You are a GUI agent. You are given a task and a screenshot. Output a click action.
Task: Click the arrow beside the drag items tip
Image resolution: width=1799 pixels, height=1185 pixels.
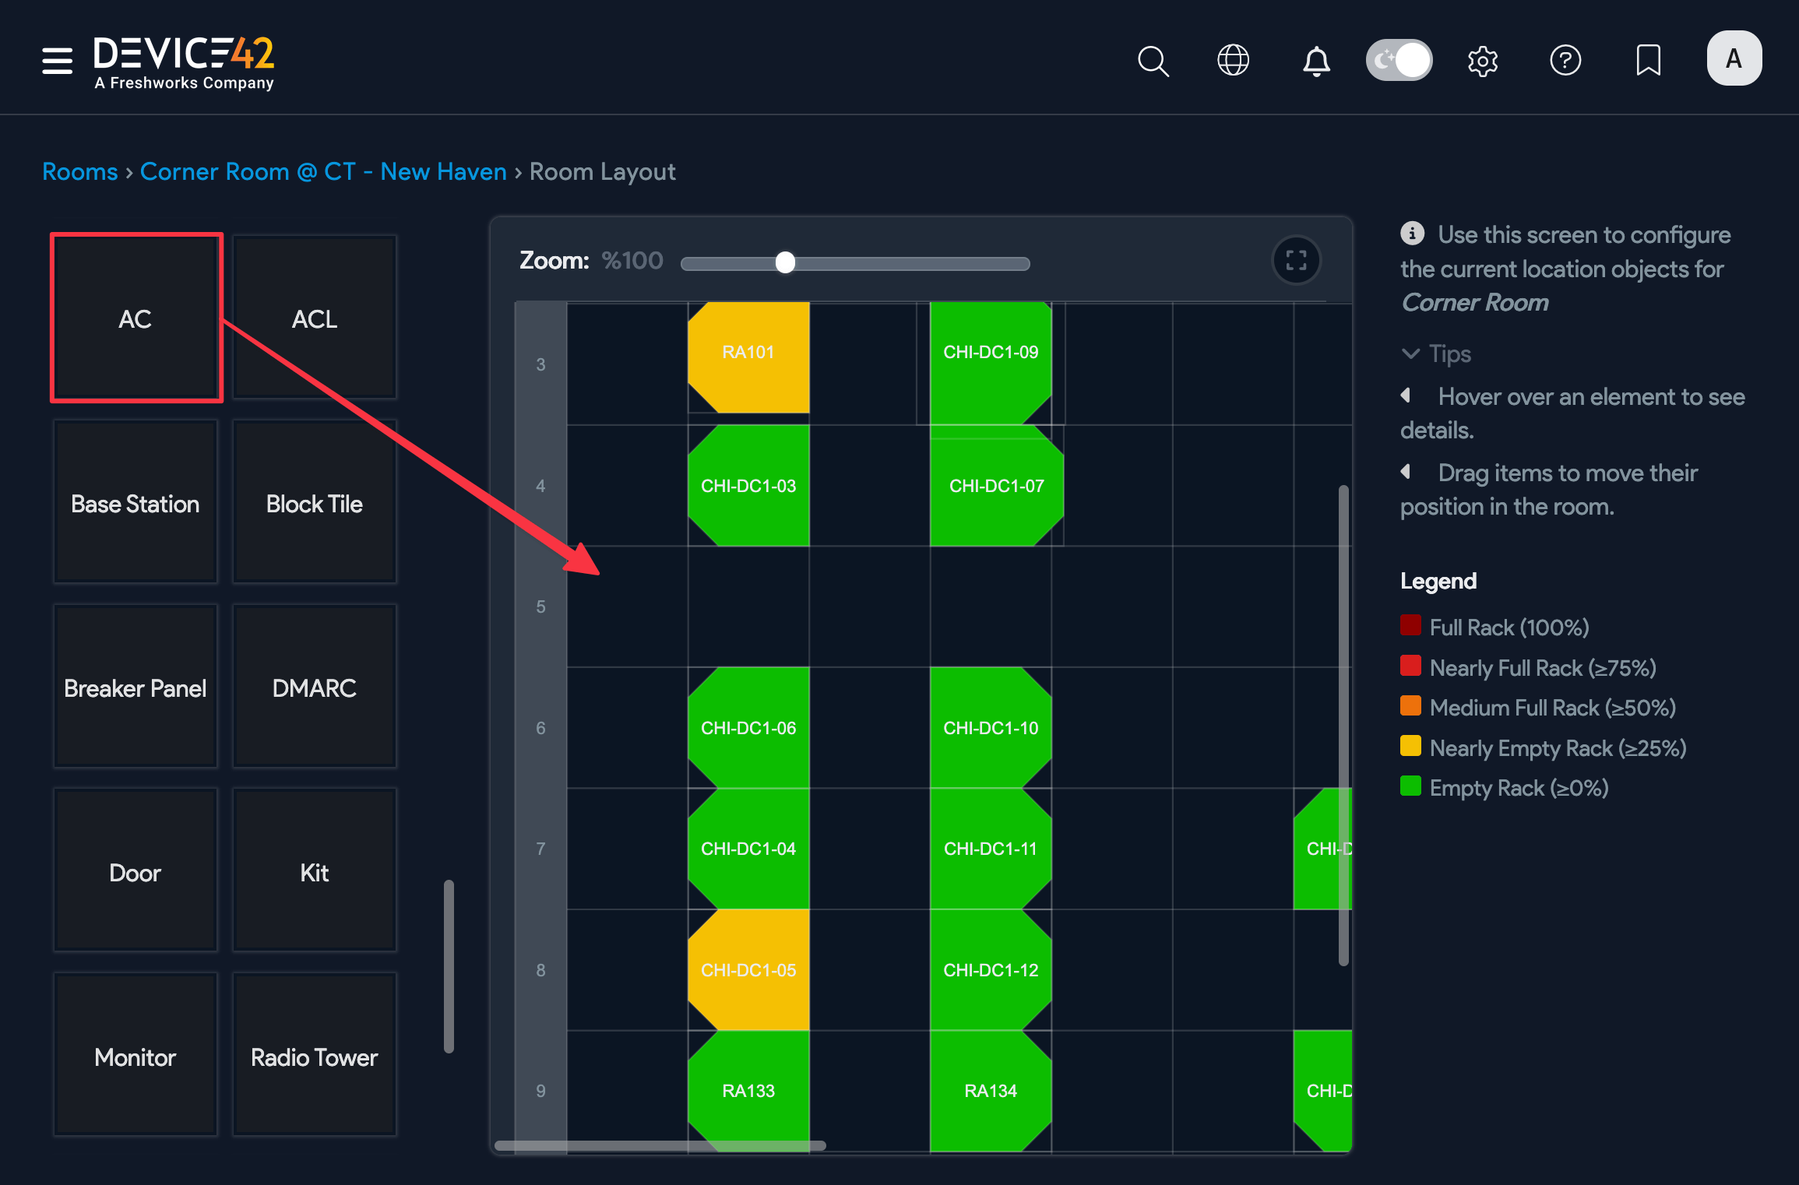(1406, 472)
